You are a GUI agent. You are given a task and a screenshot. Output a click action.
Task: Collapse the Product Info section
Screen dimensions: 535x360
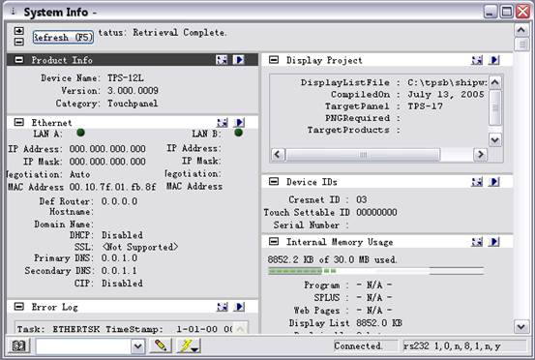tap(19, 60)
